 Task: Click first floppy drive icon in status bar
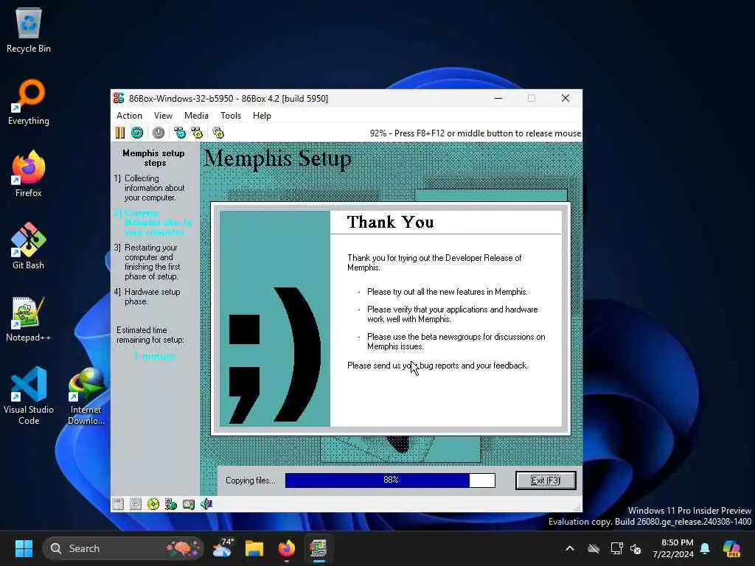[x=119, y=504]
